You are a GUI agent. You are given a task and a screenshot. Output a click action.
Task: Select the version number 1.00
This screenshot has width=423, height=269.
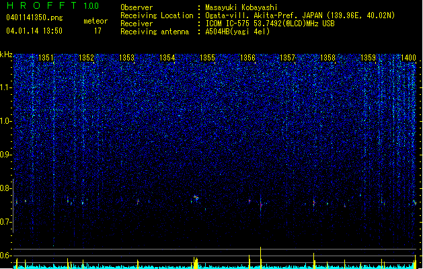(x=91, y=5)
